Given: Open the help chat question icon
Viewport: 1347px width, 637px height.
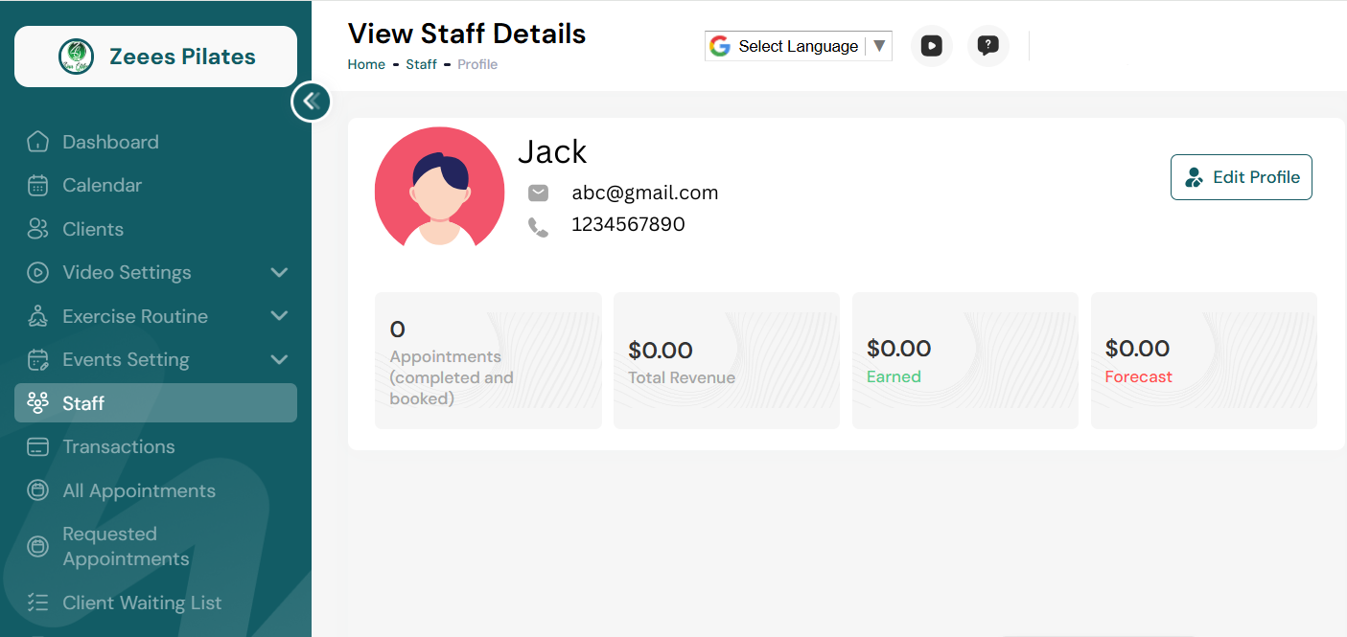Looking at the screenshot, I should (x=988, y=45).
